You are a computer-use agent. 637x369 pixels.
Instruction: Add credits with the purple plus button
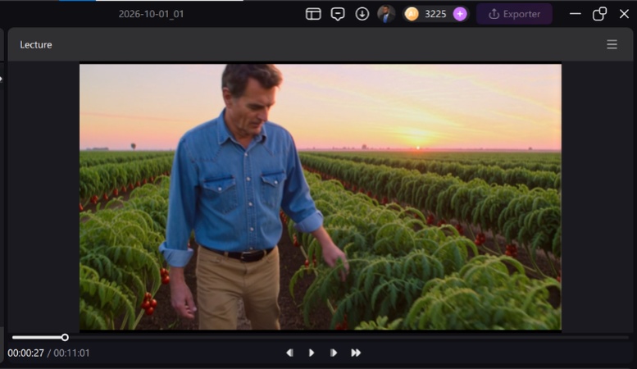(x=460, y=14)
